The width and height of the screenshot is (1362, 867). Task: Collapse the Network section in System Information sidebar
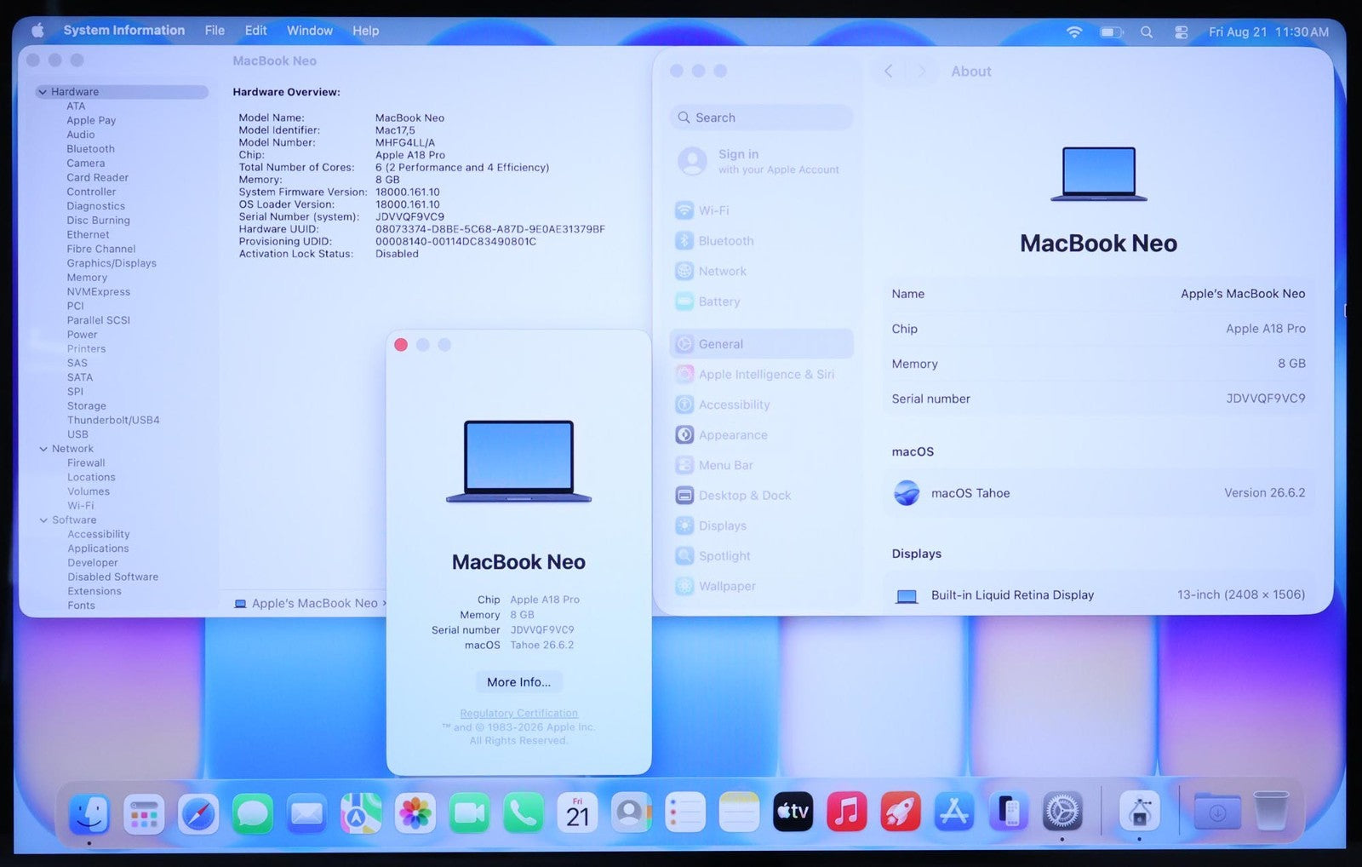tap(43, 449)
